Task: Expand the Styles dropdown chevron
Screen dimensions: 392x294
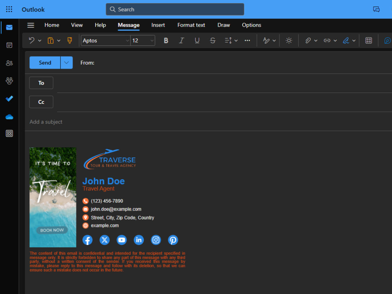Action: click(x=274, y=40)
